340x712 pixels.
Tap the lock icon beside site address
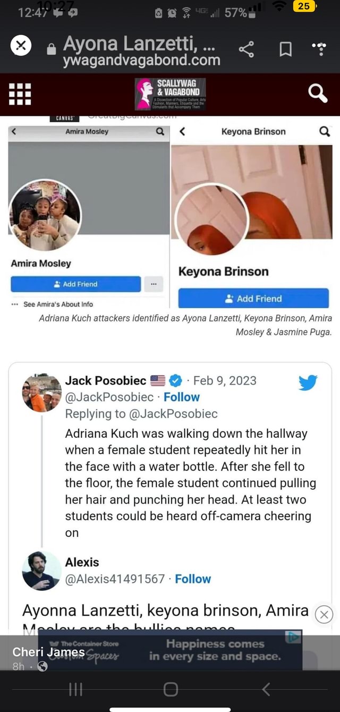[x=51, y=50]
